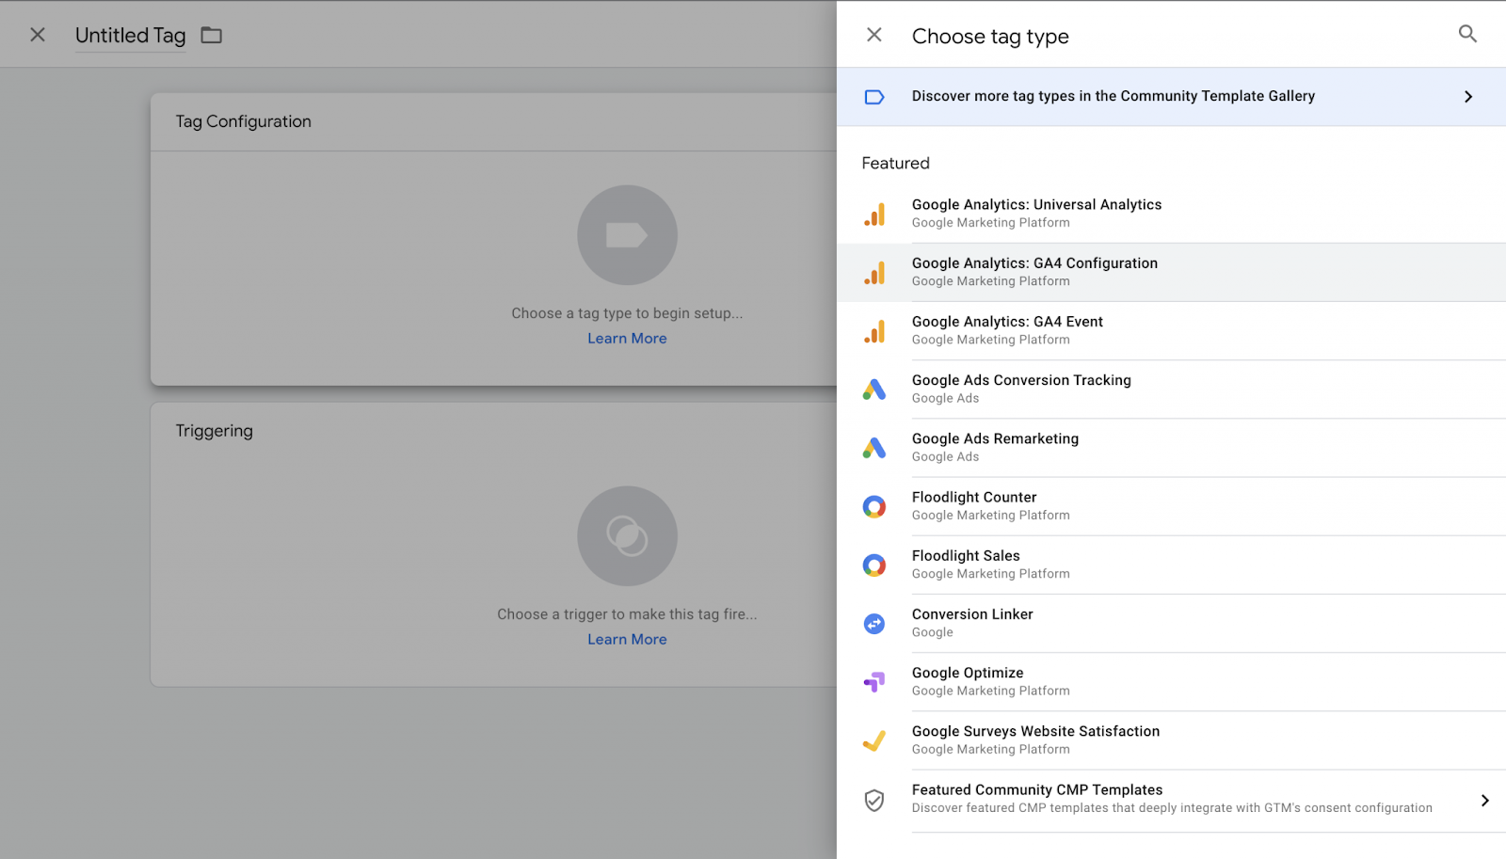Select Google Analytics: Universal Analytics tag type
1506x859 pixels.
click(1171, 214)
